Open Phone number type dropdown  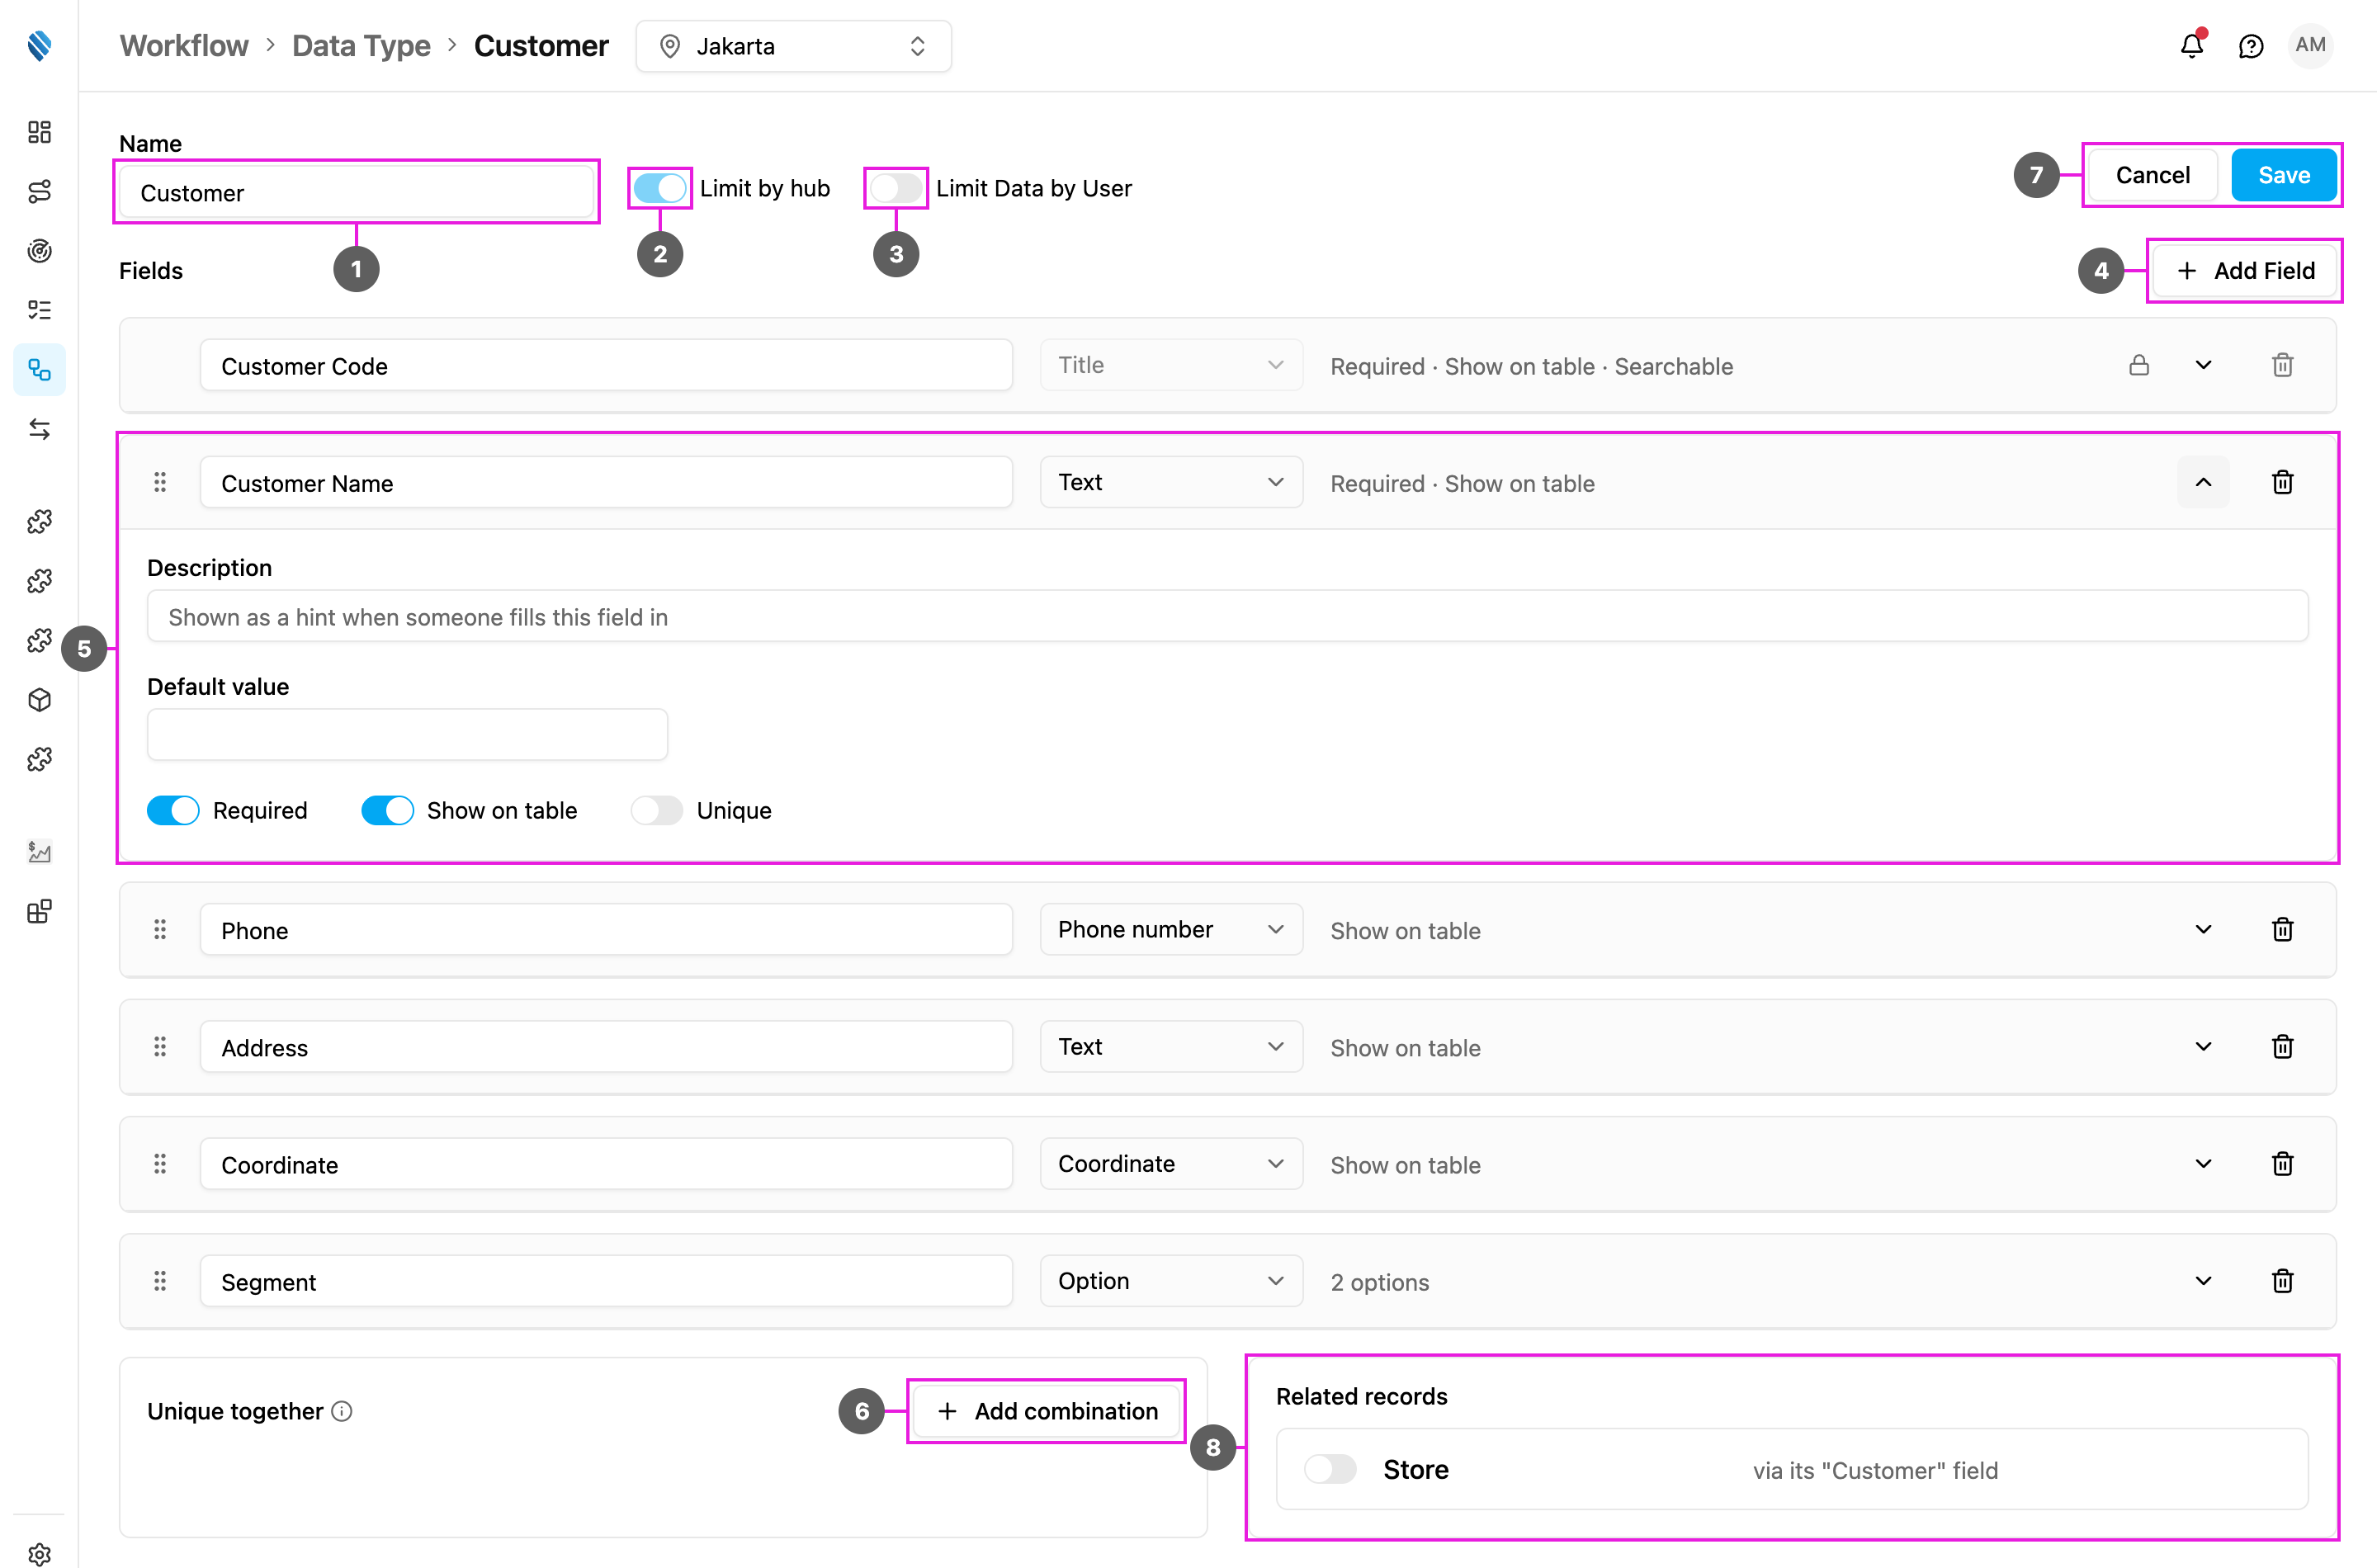(x=1171, y=930)
